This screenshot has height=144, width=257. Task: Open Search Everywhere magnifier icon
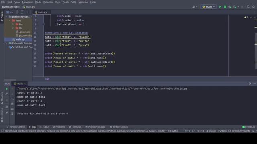tap(248, 7)
